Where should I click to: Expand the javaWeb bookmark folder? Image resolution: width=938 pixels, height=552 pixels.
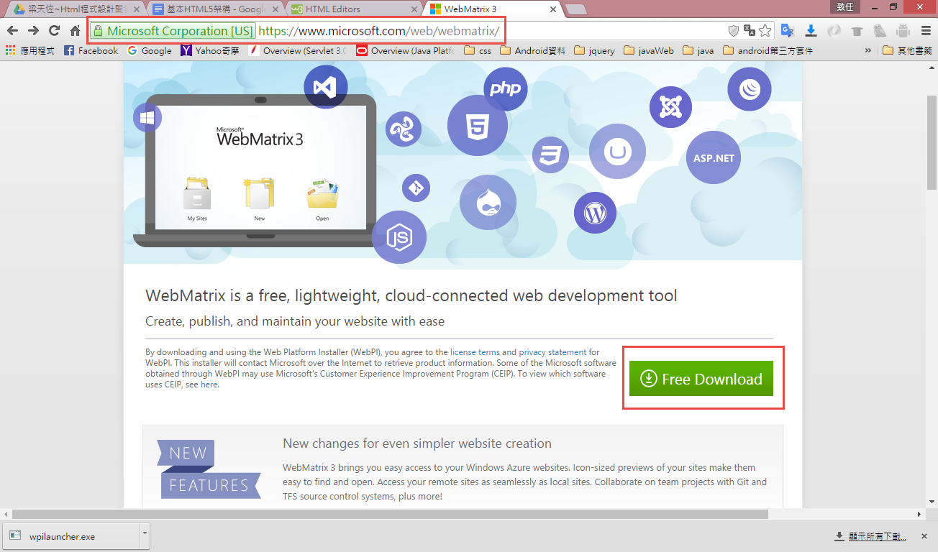[649, 50]
